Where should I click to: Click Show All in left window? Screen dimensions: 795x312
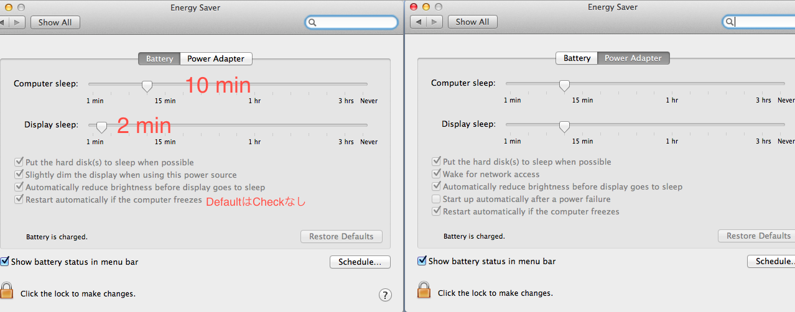tap(55, 22)
